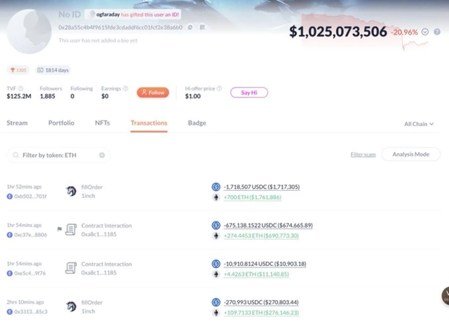Show the wallet address QR code
449x322 pixels.
(x=202, y=27)
